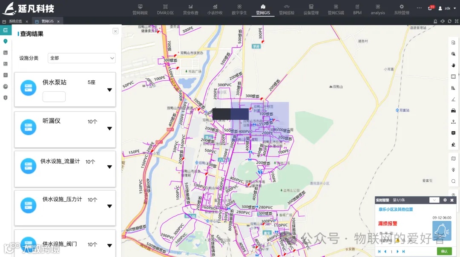Open the 营业收费 menu

pos(190,10)
